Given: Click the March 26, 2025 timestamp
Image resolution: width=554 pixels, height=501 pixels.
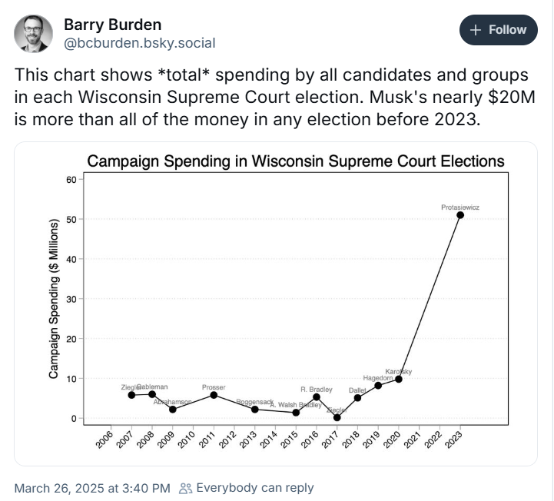Looking at the screenshot, I should pyautogui.click(x=92, y=488).
